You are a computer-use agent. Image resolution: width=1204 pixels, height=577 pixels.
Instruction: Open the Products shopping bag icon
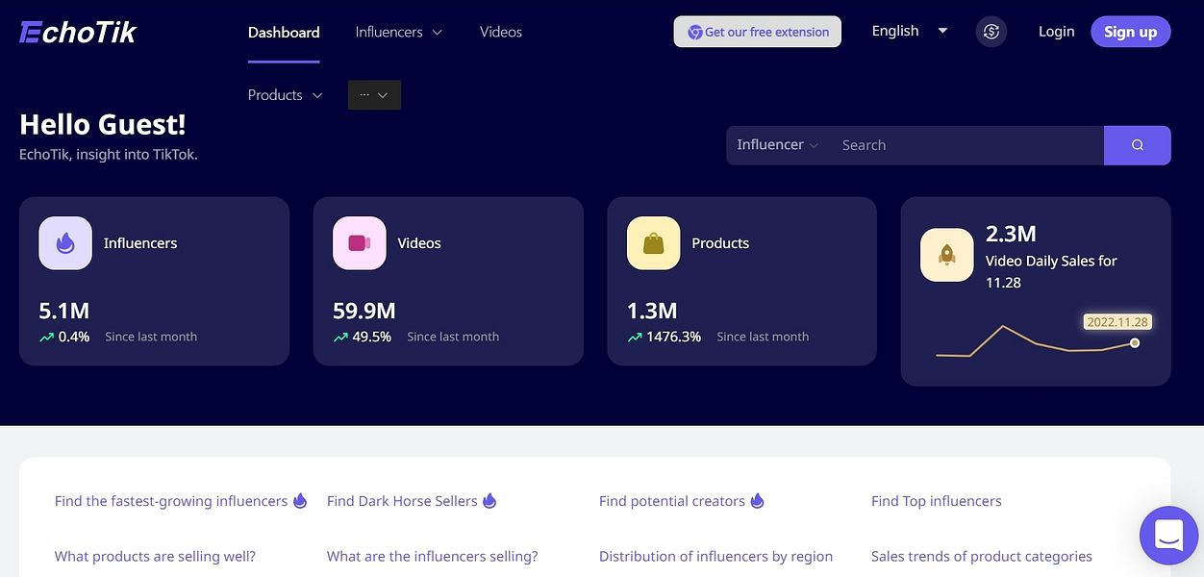[654, 243]
